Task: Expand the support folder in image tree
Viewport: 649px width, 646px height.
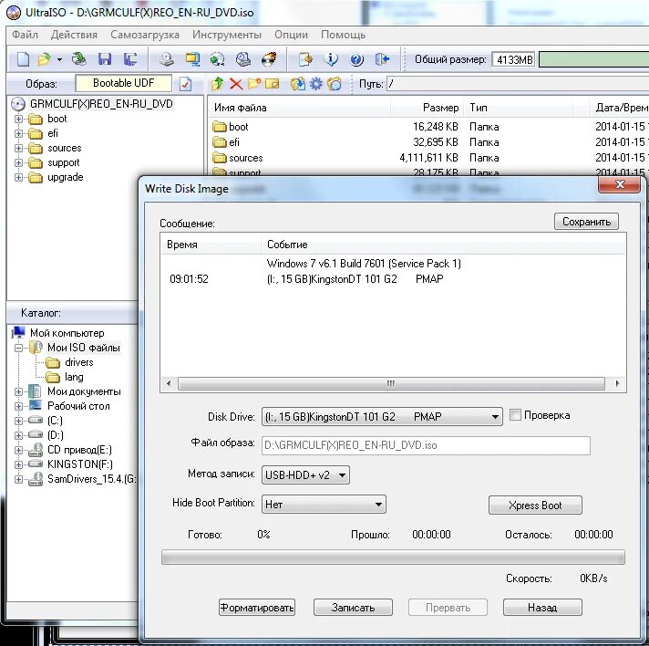Action: (18, 162)
